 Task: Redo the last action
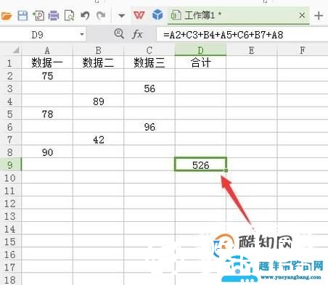click(x=101, y=16)
